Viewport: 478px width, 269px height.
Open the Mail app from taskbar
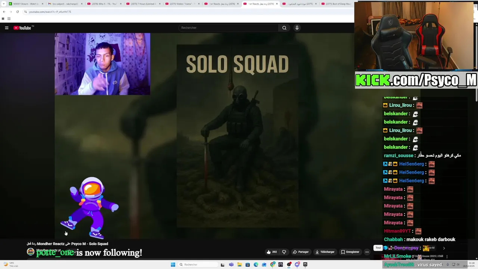264,265
